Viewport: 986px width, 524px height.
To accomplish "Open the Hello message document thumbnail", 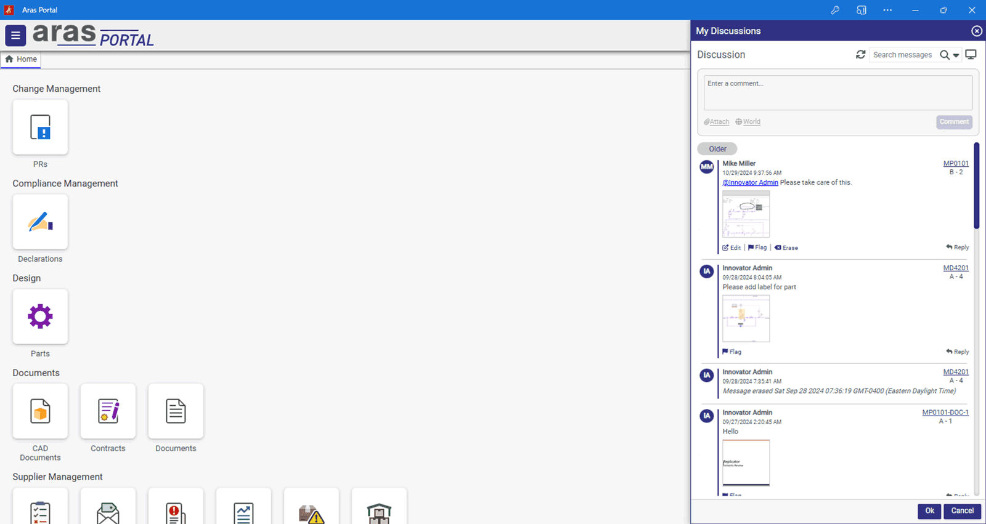I will (746, 463).
